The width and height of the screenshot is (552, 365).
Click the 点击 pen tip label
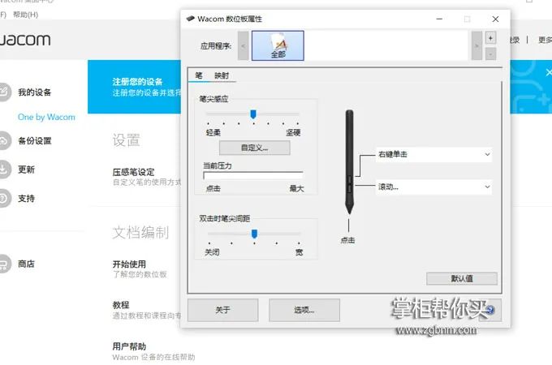(347, 241)
